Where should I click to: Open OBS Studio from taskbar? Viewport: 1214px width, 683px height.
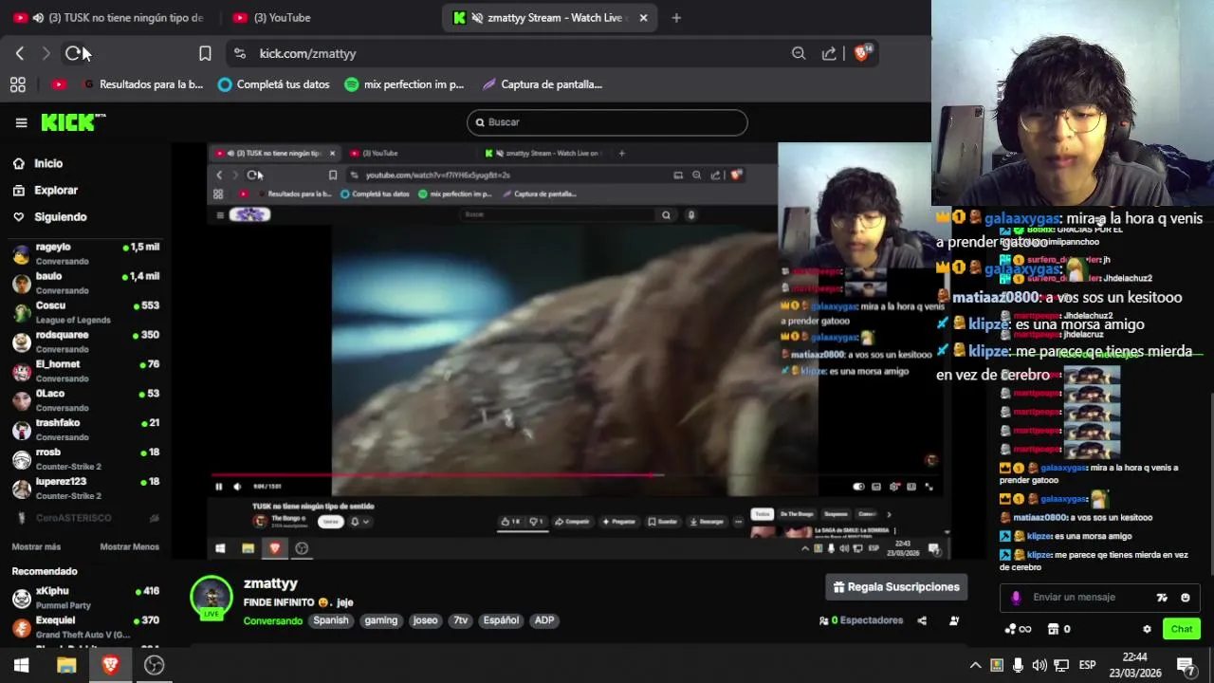coord(154,666)
